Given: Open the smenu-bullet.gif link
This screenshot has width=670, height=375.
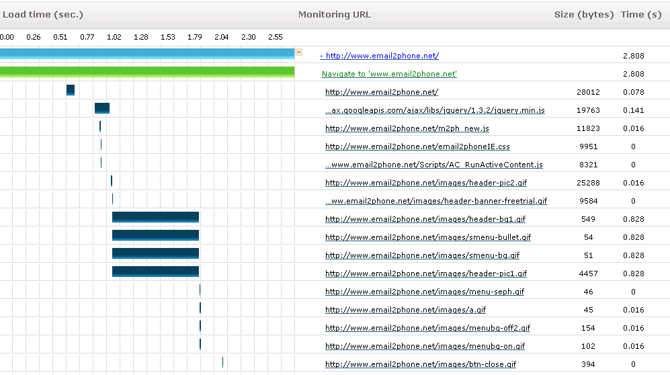Looking at the screenshot, I should coord(427,237).
